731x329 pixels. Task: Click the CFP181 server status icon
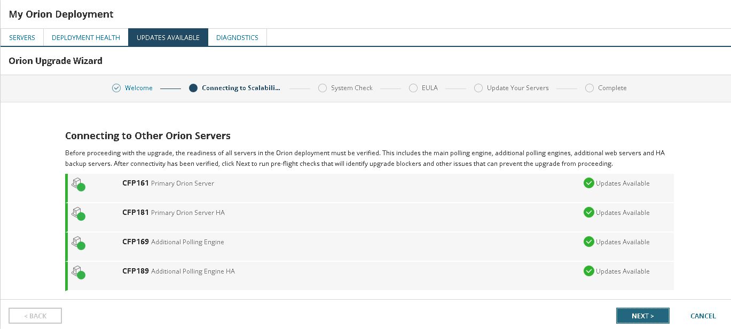(x=78, y=213)
